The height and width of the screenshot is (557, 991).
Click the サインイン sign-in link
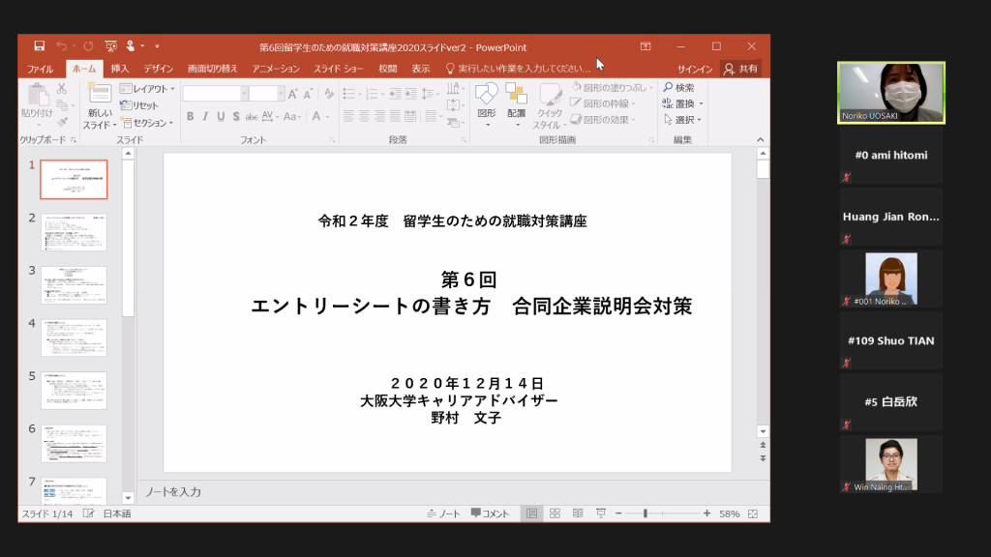coord(695,69)
